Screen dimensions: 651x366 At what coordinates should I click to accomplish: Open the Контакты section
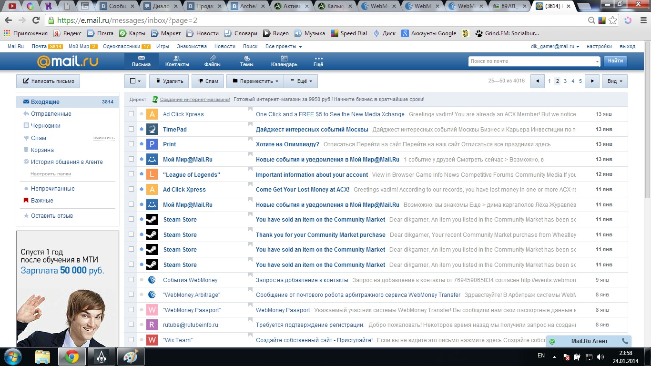[177, 61]
